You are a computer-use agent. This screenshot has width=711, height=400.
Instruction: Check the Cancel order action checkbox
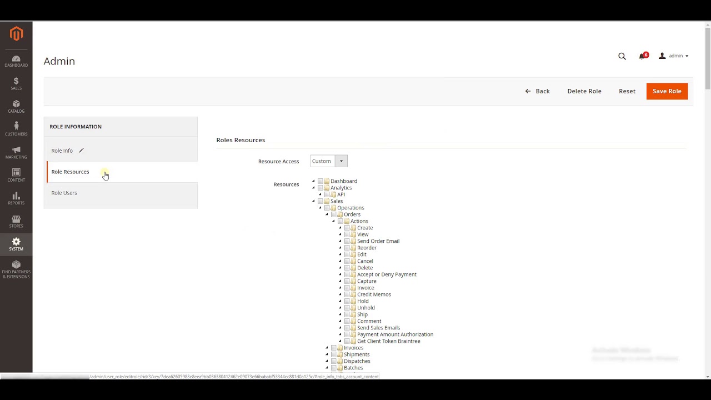(x=347, y=261)
